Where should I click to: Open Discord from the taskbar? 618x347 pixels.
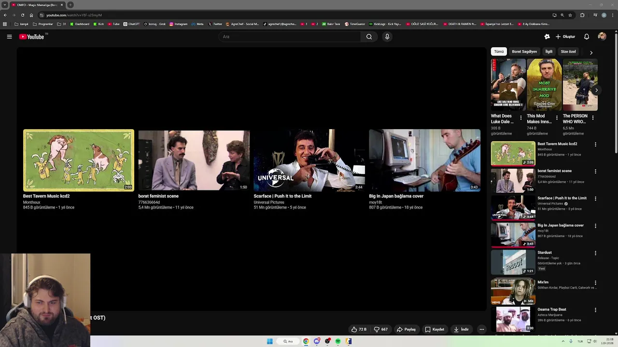pos(317,341)
